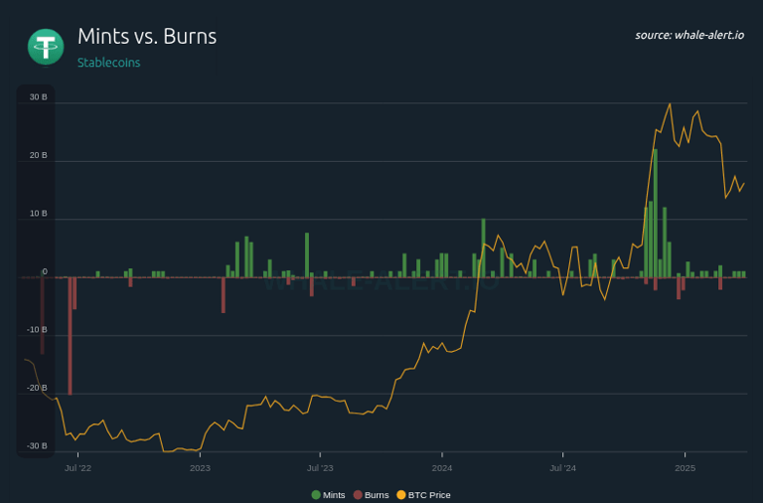This screenshot has width=763, height=503.
Task: Toggle the Mints legend entry
Action: point(328,495)
